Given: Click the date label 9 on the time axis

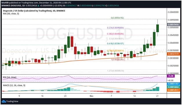Looking at the screenshot, I should [x=19, y=96].
